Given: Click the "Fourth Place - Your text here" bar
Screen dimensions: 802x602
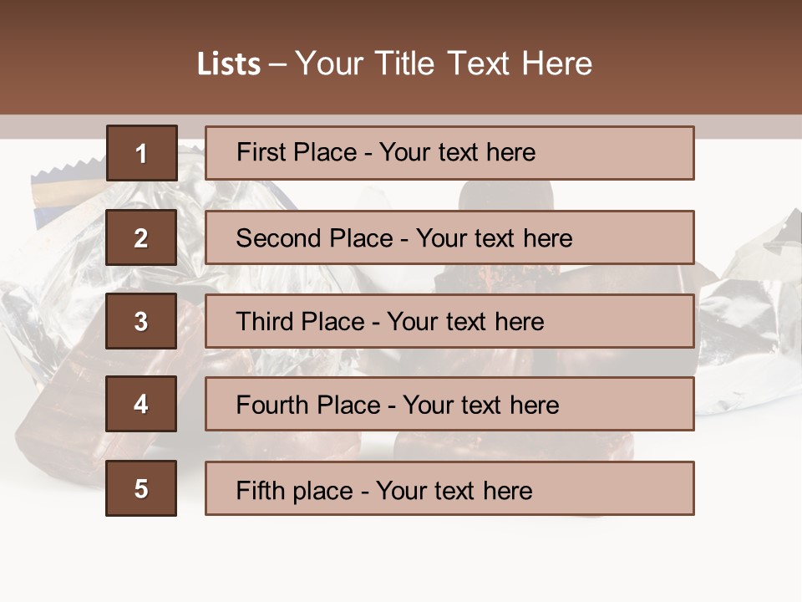Looking at the screenshot, I should click(x=449, y=404).
